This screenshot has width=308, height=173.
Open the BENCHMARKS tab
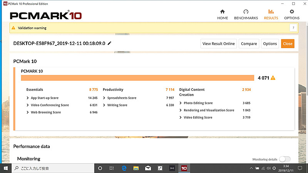tap(246, 15)
